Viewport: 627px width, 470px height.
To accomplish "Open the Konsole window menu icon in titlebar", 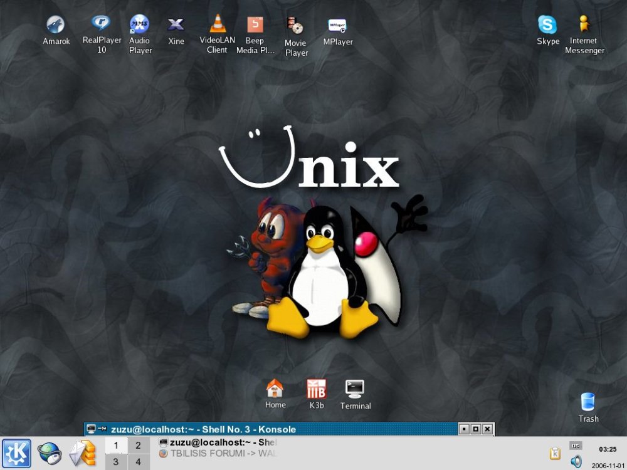I will 91,429.
